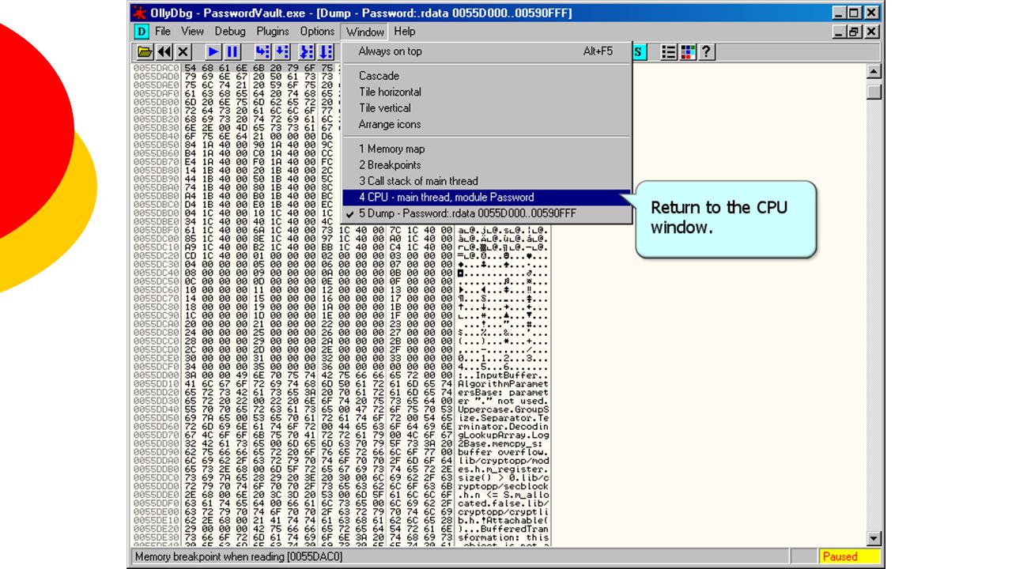This screenshot has height=569, width=1012.
Task: Open the File menu
Action: [x=163, y=32]
